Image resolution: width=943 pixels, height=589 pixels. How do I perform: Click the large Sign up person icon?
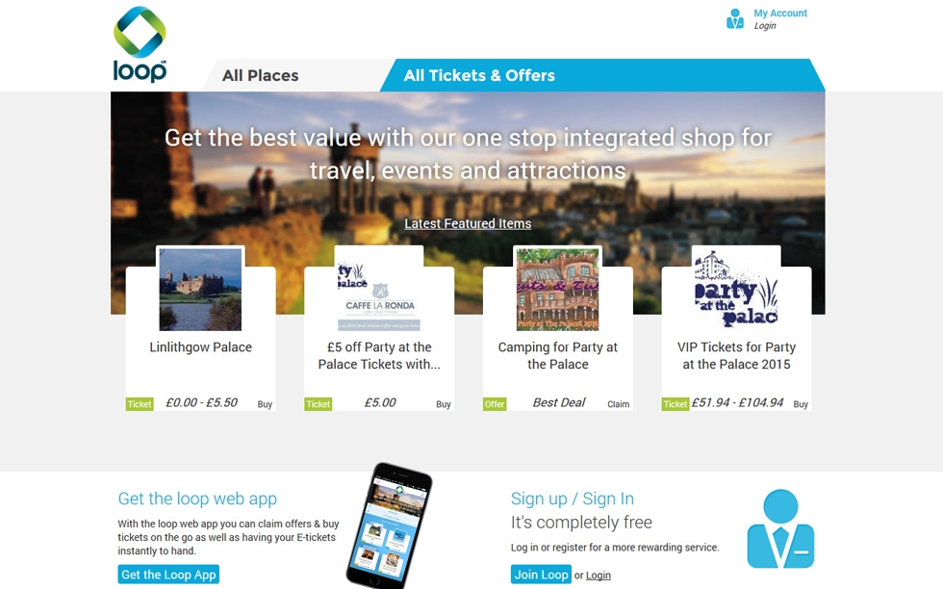pos(780,528)
